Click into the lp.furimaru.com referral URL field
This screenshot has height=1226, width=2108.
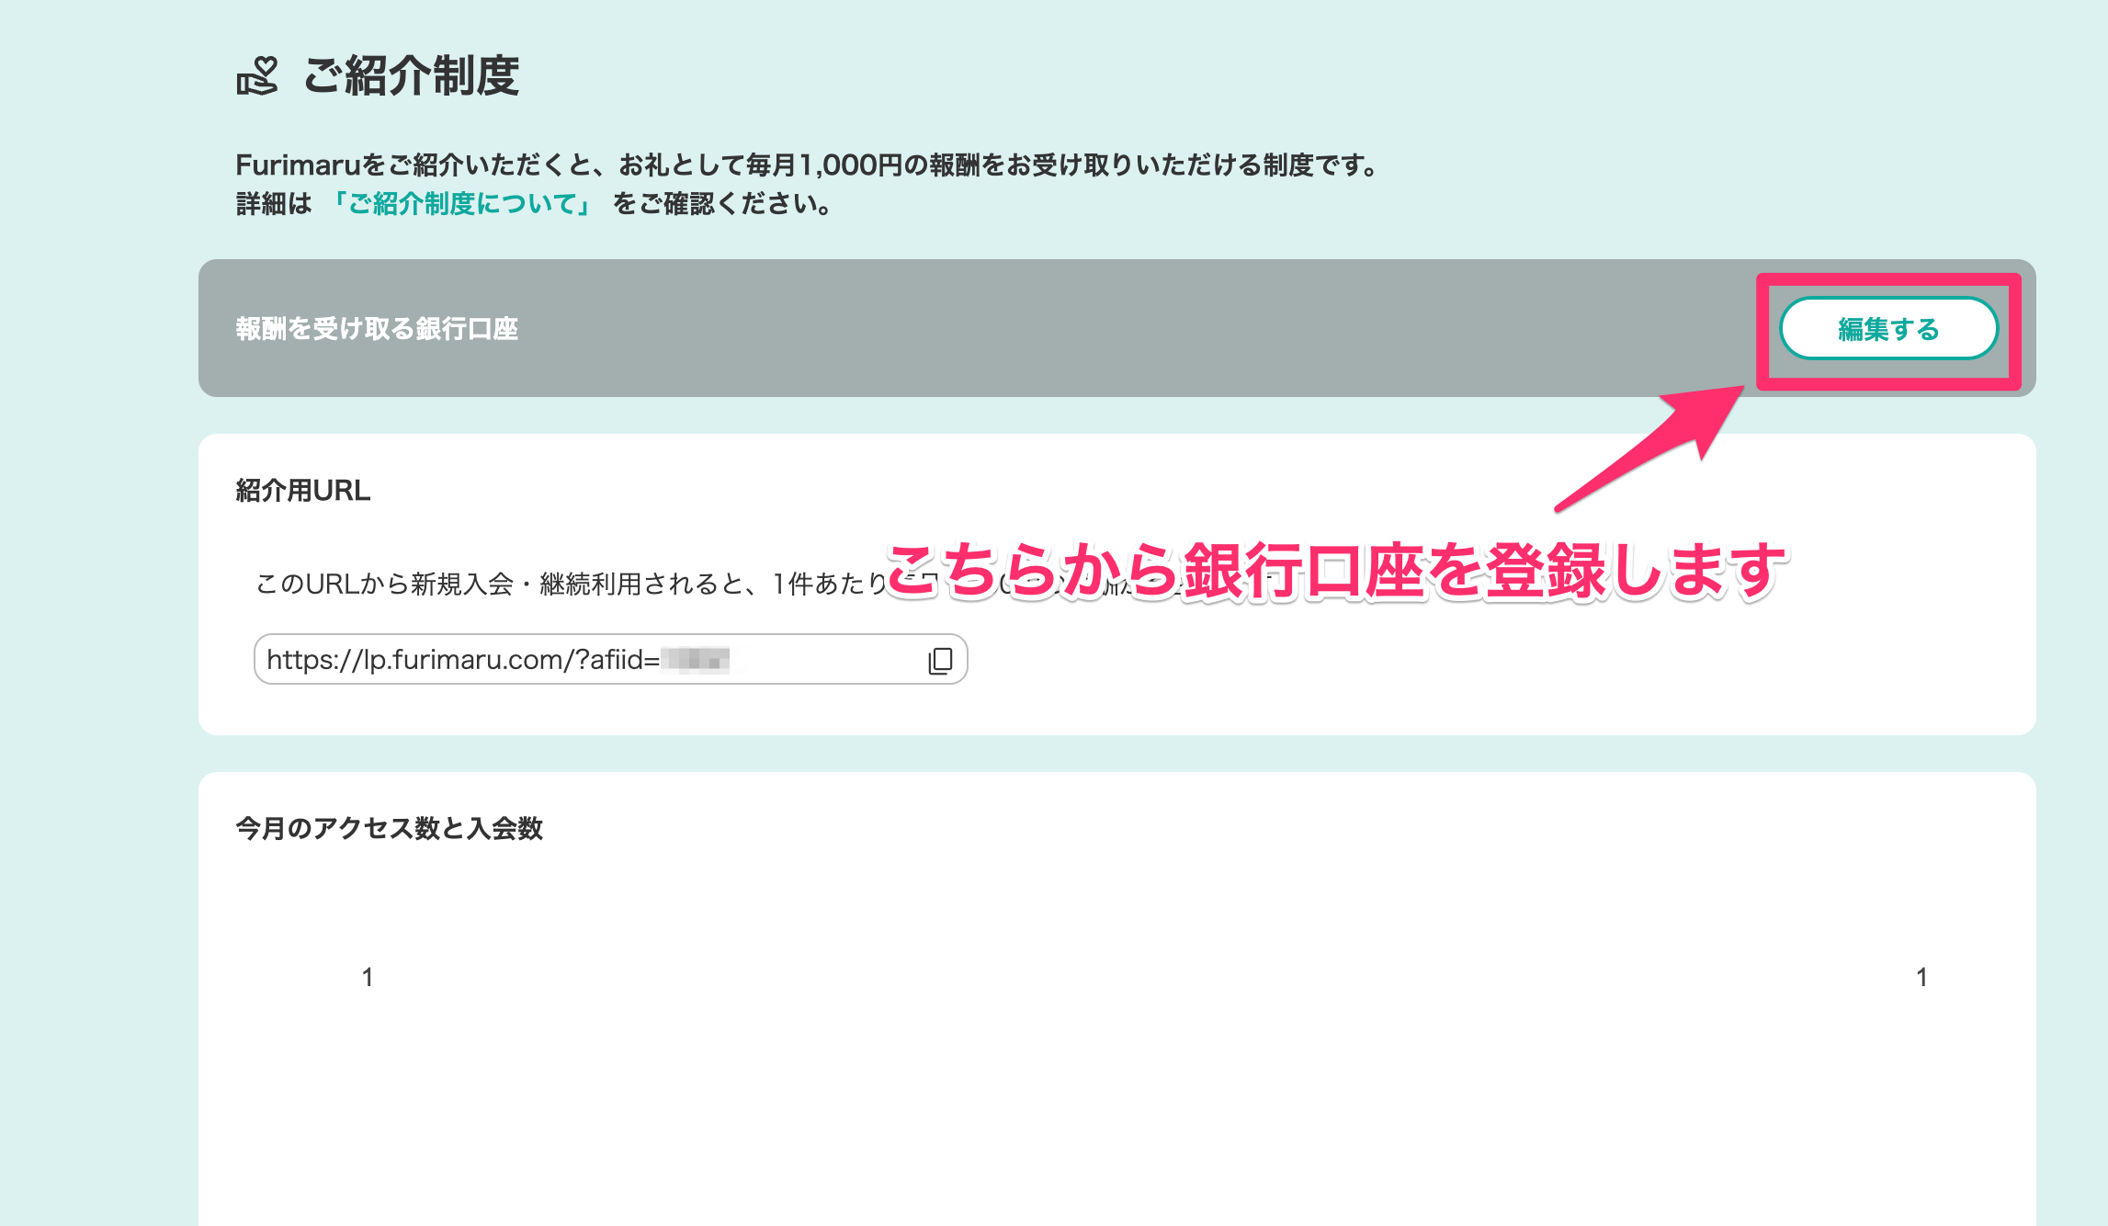(x=459, y=660)
